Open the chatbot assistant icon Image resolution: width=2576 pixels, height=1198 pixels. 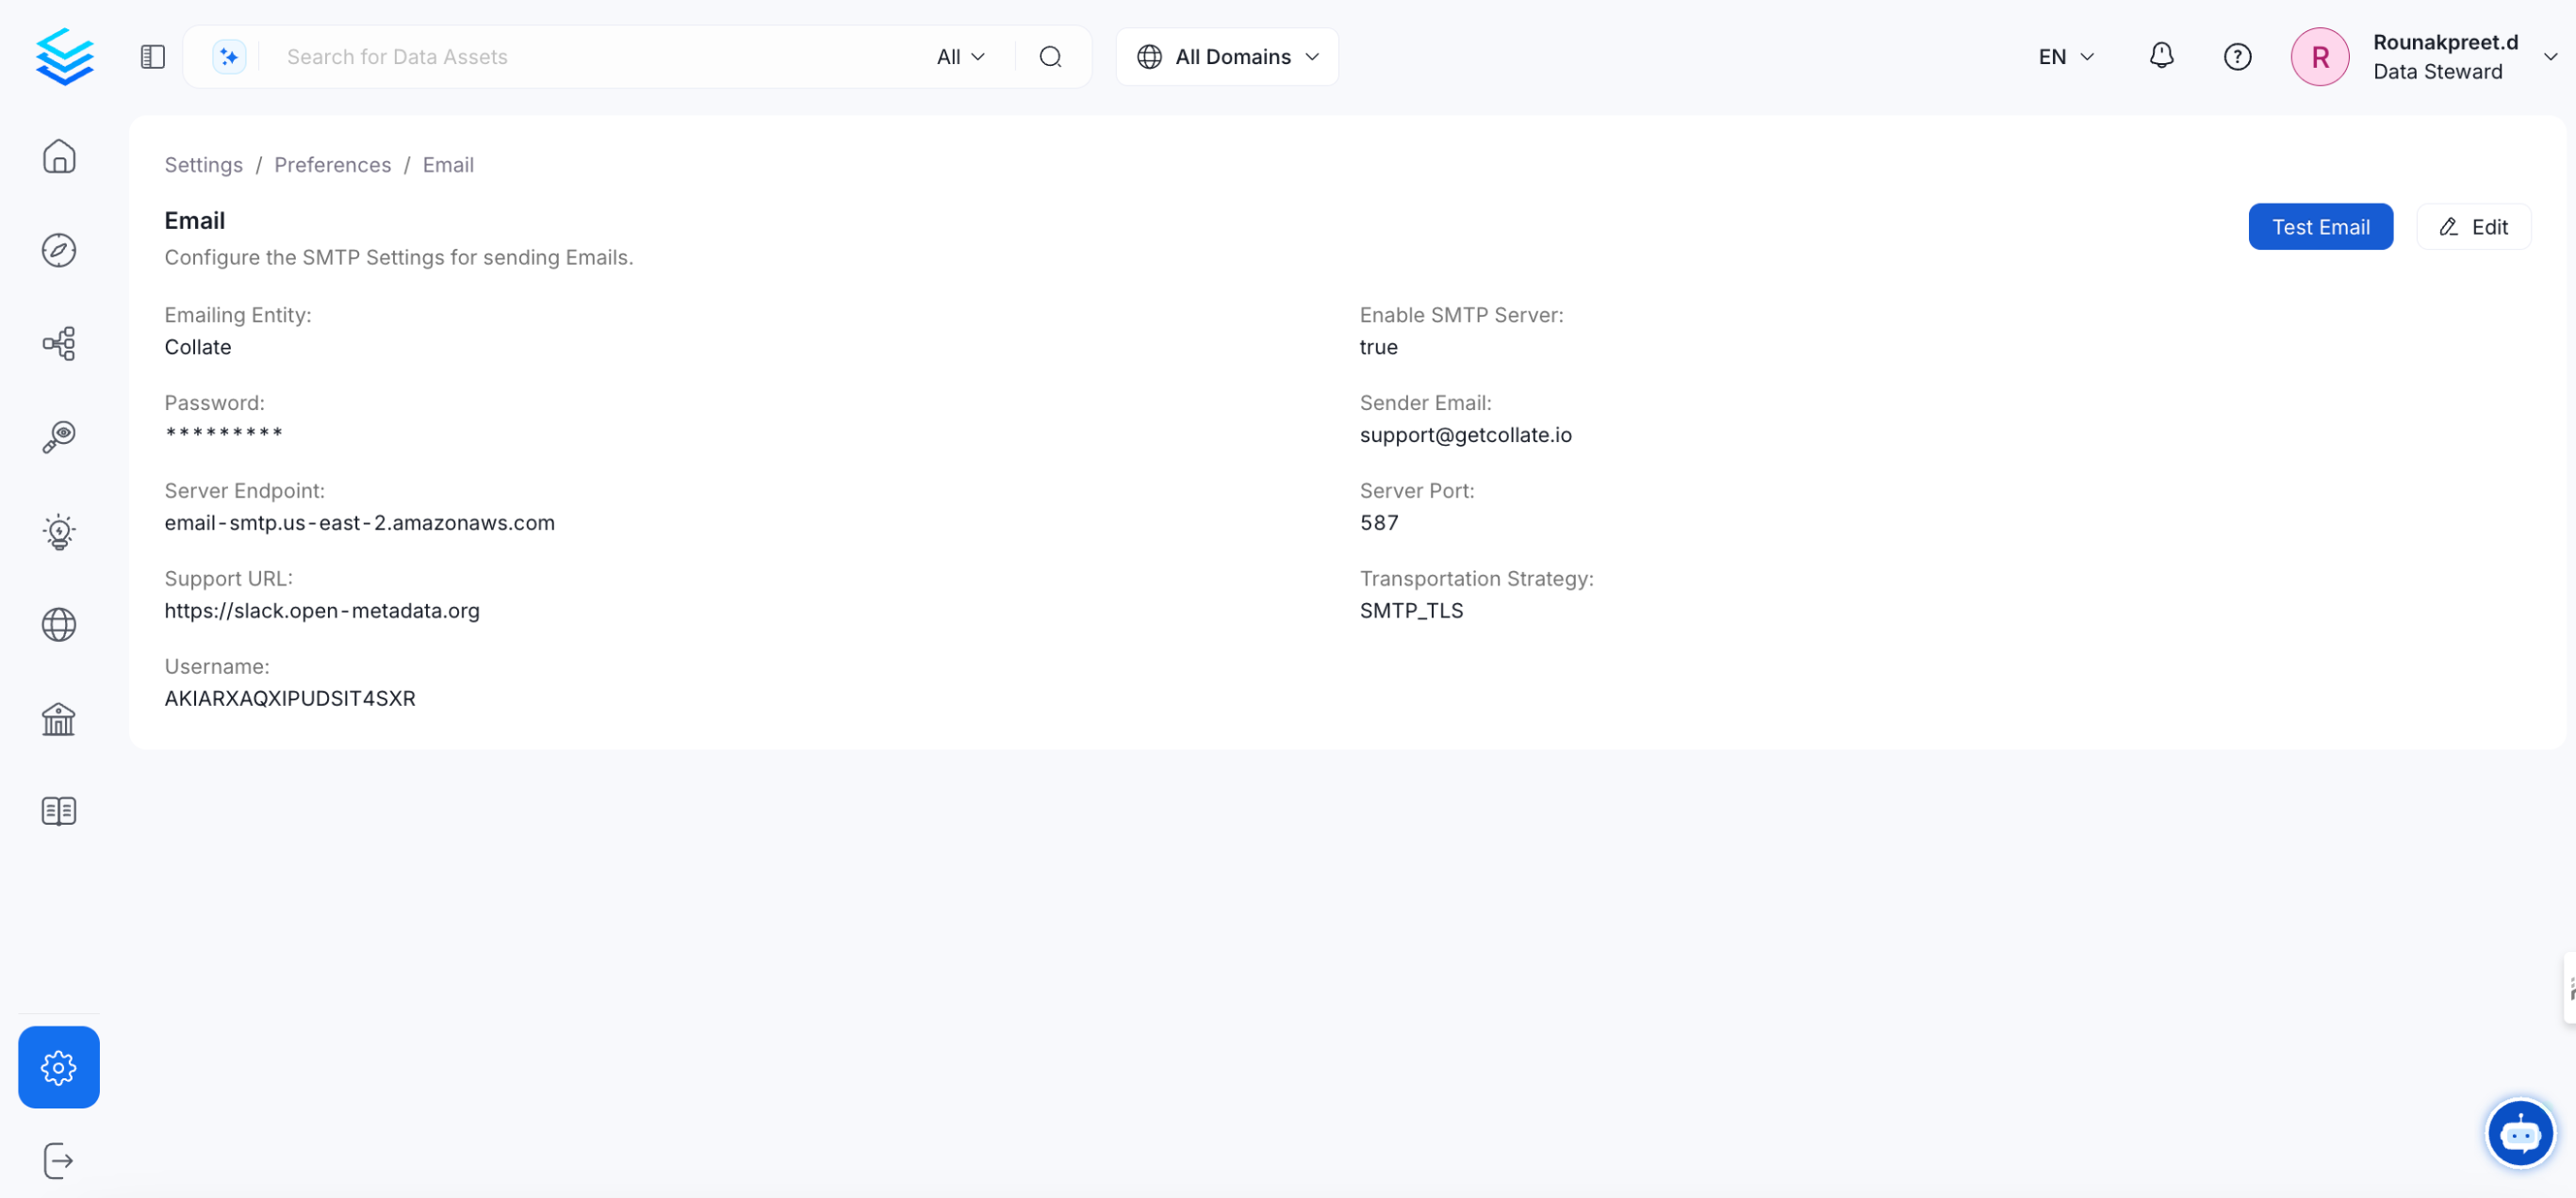[2520, 1133]
